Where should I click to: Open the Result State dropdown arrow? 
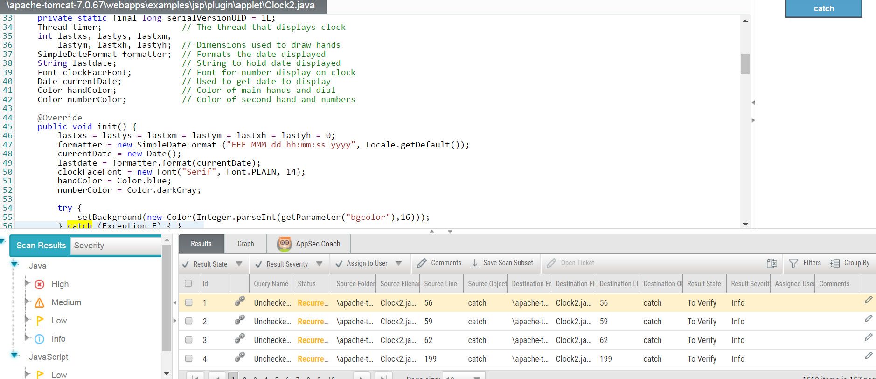coord(239,264)
